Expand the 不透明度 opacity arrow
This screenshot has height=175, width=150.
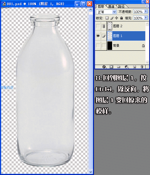click(146, 11)
